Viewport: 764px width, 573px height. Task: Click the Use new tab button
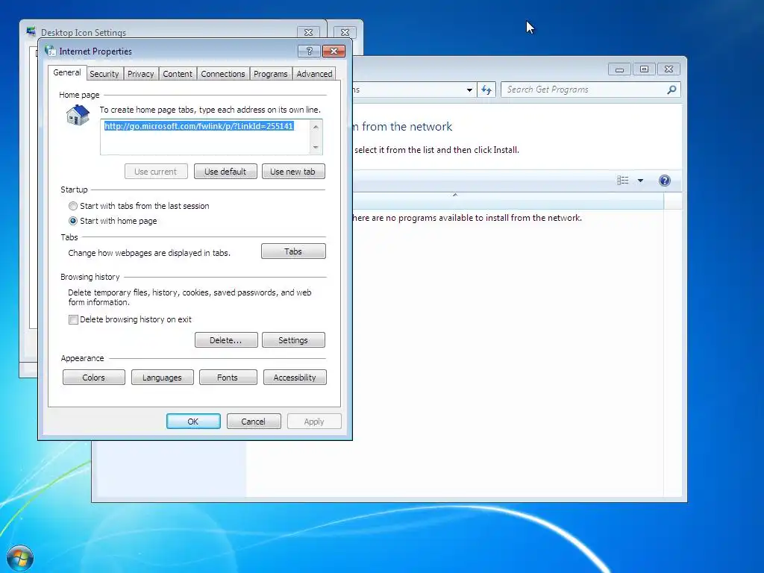[292, 172]
